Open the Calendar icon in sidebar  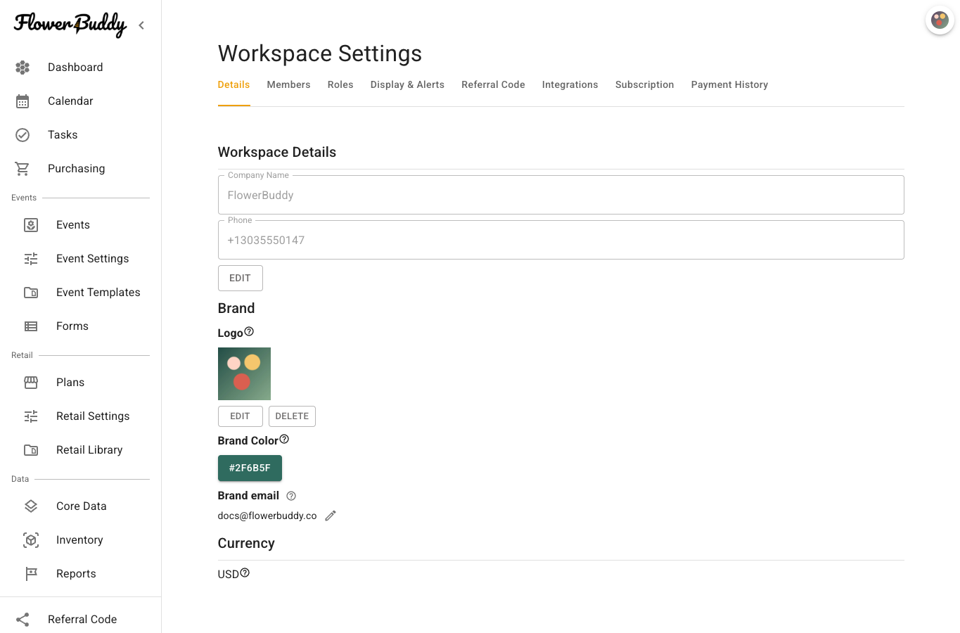(23, 101)
